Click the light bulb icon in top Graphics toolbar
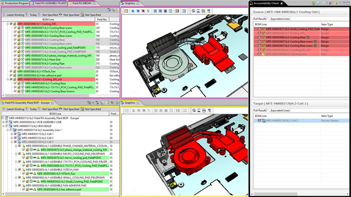351x197 pixels. (x=148, y=11)
